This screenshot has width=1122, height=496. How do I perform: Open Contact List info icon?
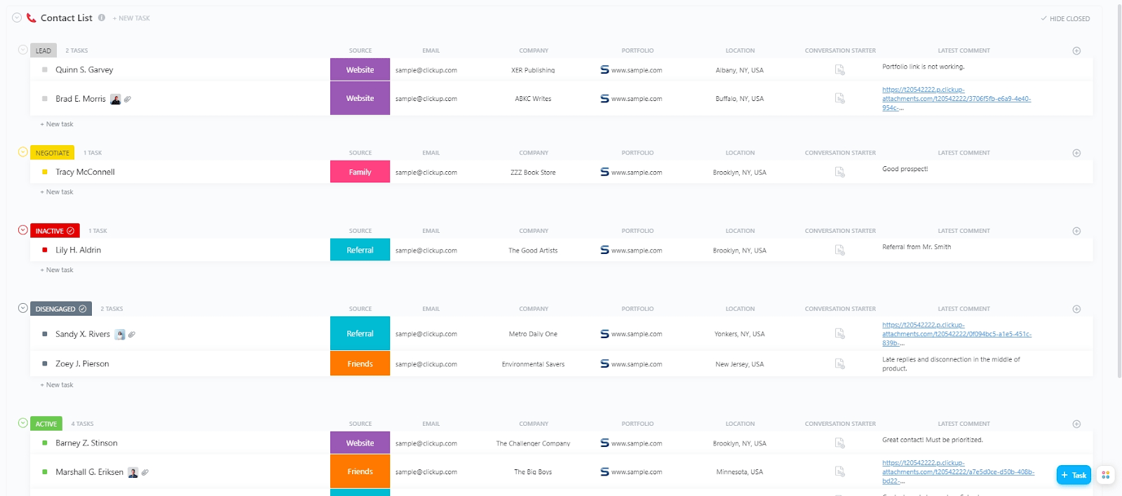102,18
